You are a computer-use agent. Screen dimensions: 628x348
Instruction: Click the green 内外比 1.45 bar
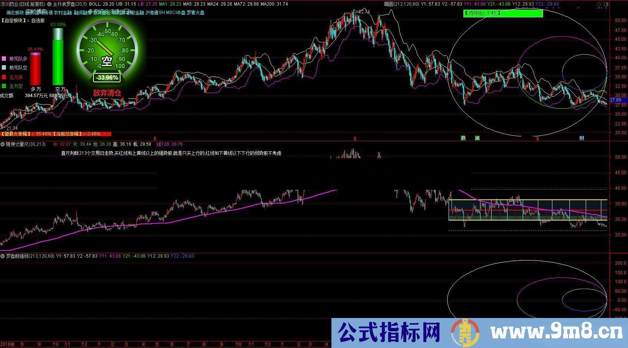click(503, 13)
